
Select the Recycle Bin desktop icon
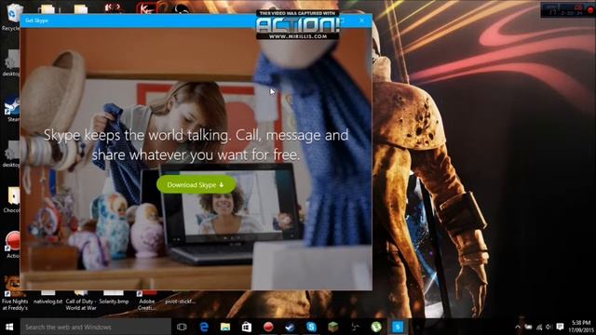point(10,17)
